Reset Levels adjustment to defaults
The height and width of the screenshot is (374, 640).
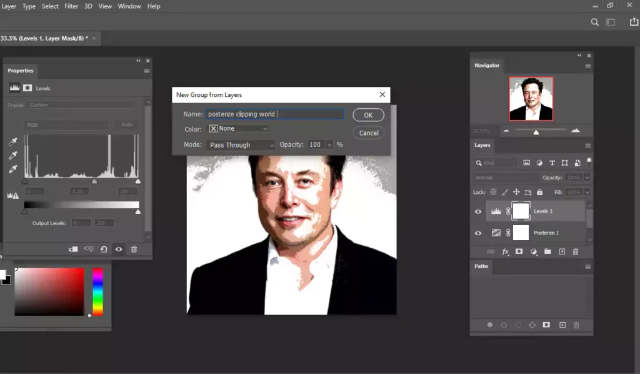point(104,249)
